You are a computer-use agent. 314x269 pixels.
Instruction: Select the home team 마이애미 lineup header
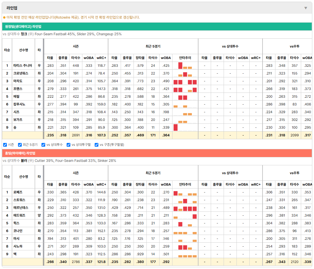157,153
